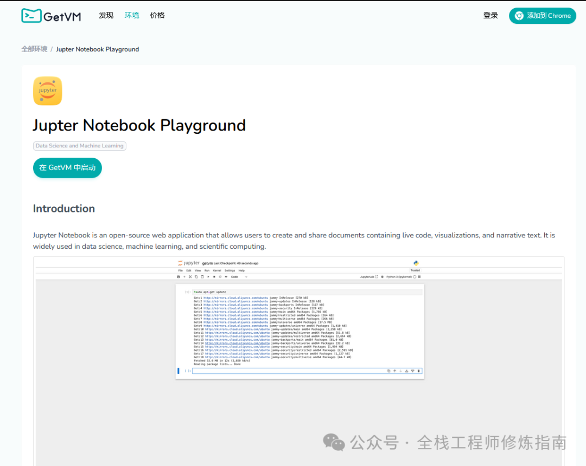Click the Get:1 jammy InRelease output line
The width and height of the screenshot is (586, 466).
click(251, 298)
